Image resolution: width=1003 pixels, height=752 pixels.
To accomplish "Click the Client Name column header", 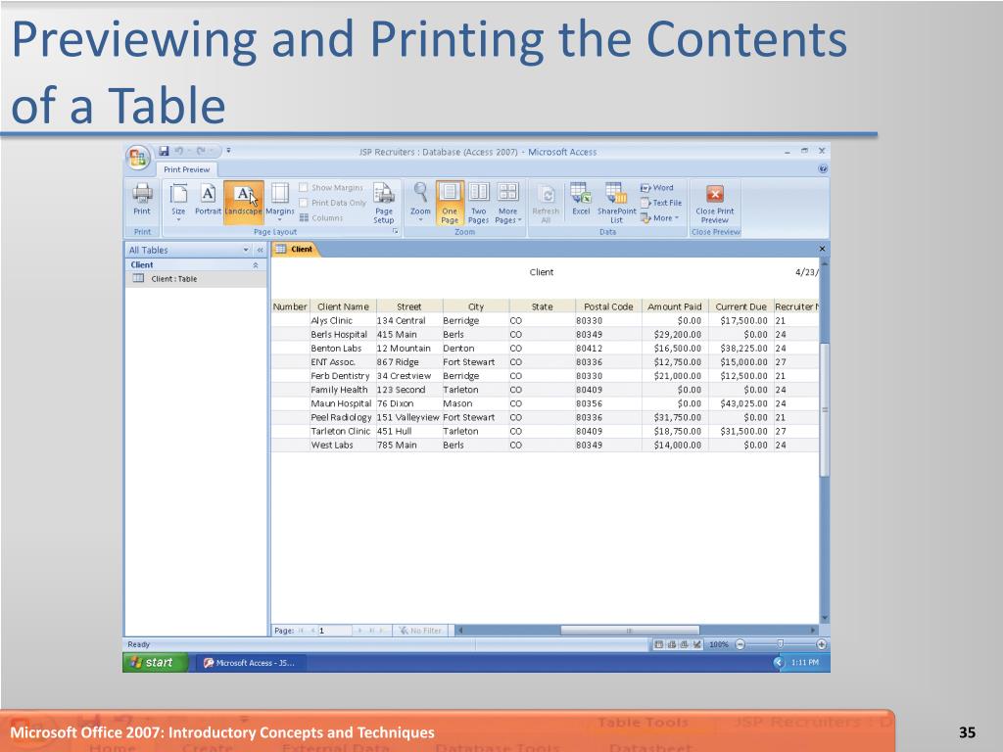I will pos(344,306).
